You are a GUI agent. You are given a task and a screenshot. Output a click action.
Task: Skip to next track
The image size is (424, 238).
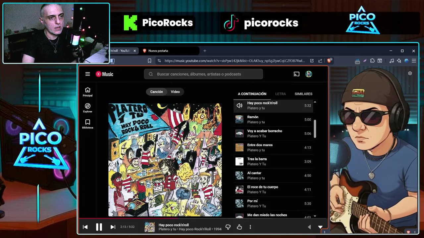tap(113, 227)
